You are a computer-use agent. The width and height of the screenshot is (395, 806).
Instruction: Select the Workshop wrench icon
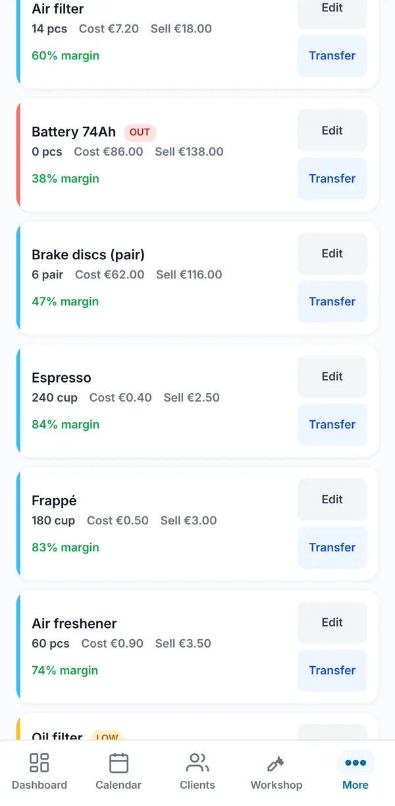point(276,763)
